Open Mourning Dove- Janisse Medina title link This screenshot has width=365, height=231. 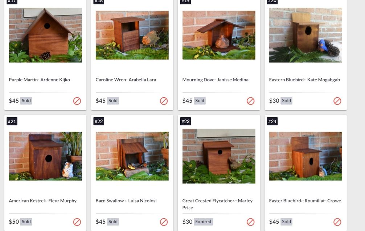point(215,80)
